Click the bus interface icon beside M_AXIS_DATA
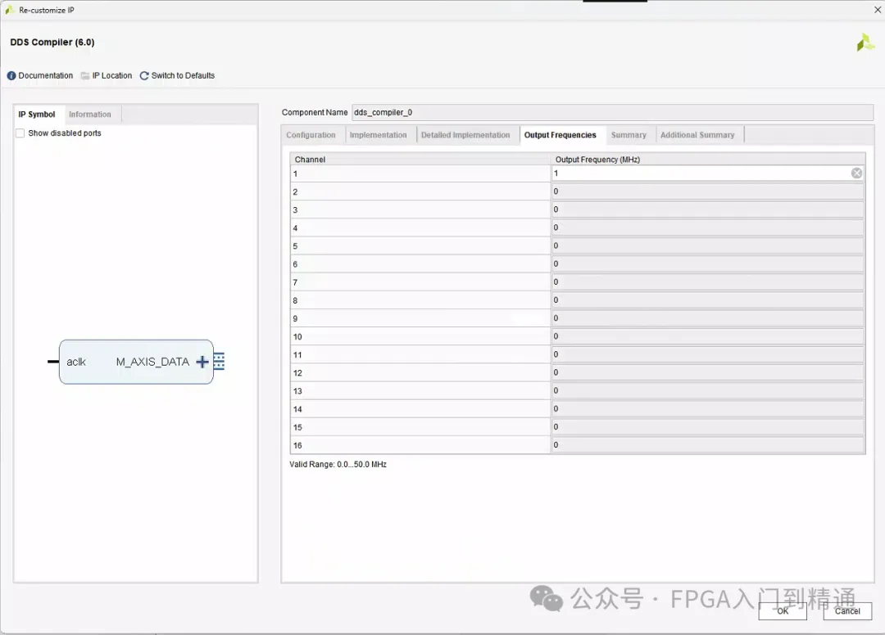 217,361
